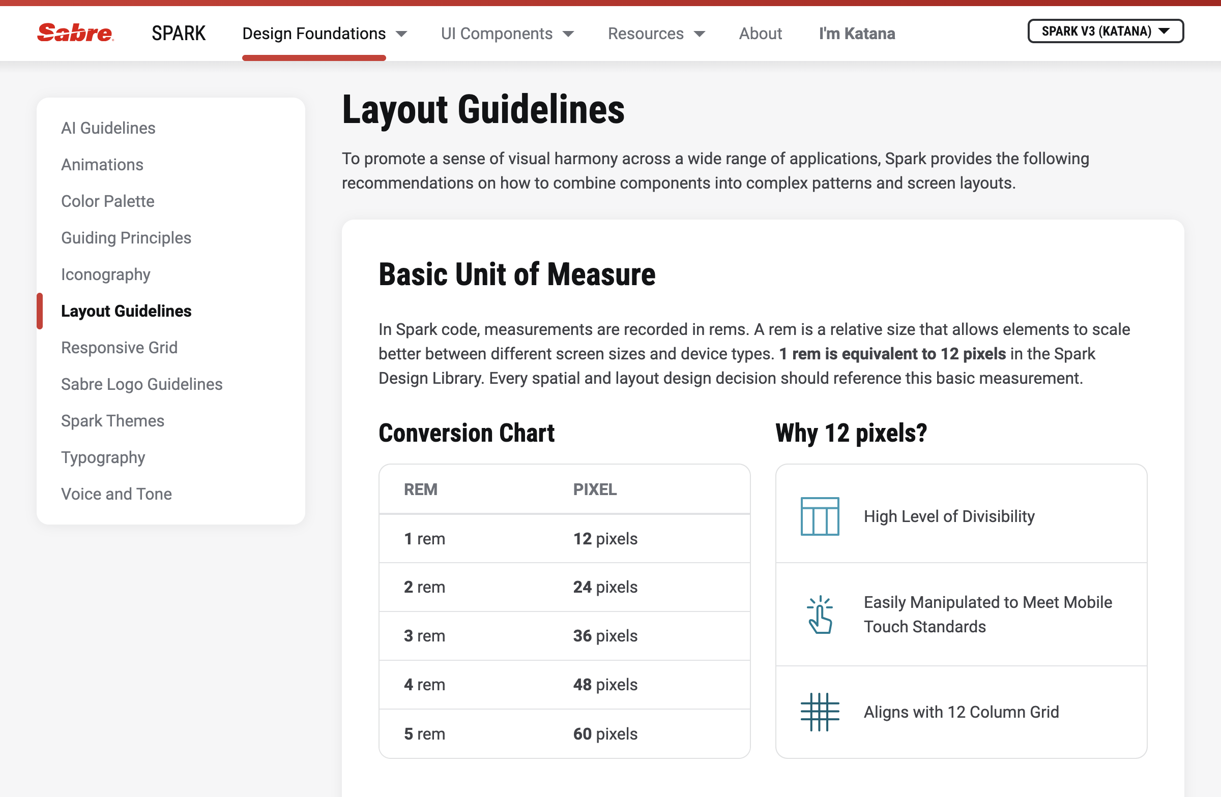Select Layout Guidelines in the sidebar
This screenshot has height=797, width=1221.
click(126, 311)
